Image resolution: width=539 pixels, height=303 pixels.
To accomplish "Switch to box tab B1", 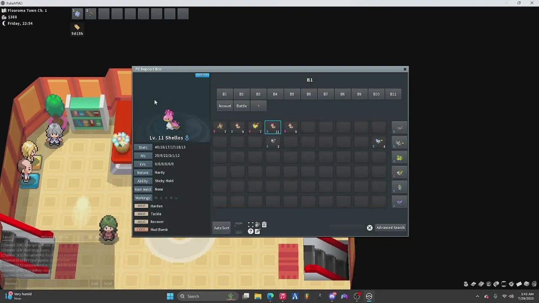I will 224,94.
